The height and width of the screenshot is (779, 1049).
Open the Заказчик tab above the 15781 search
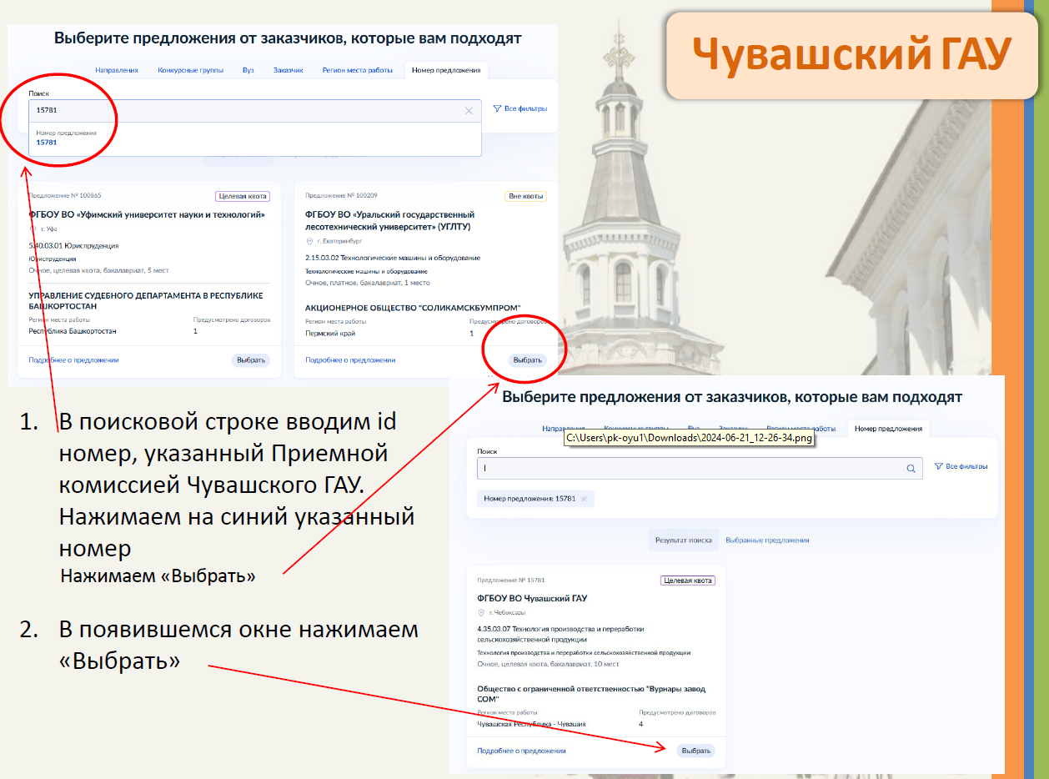[288, 70]
